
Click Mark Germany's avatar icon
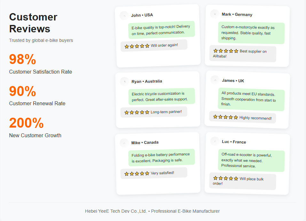point(215,14)
